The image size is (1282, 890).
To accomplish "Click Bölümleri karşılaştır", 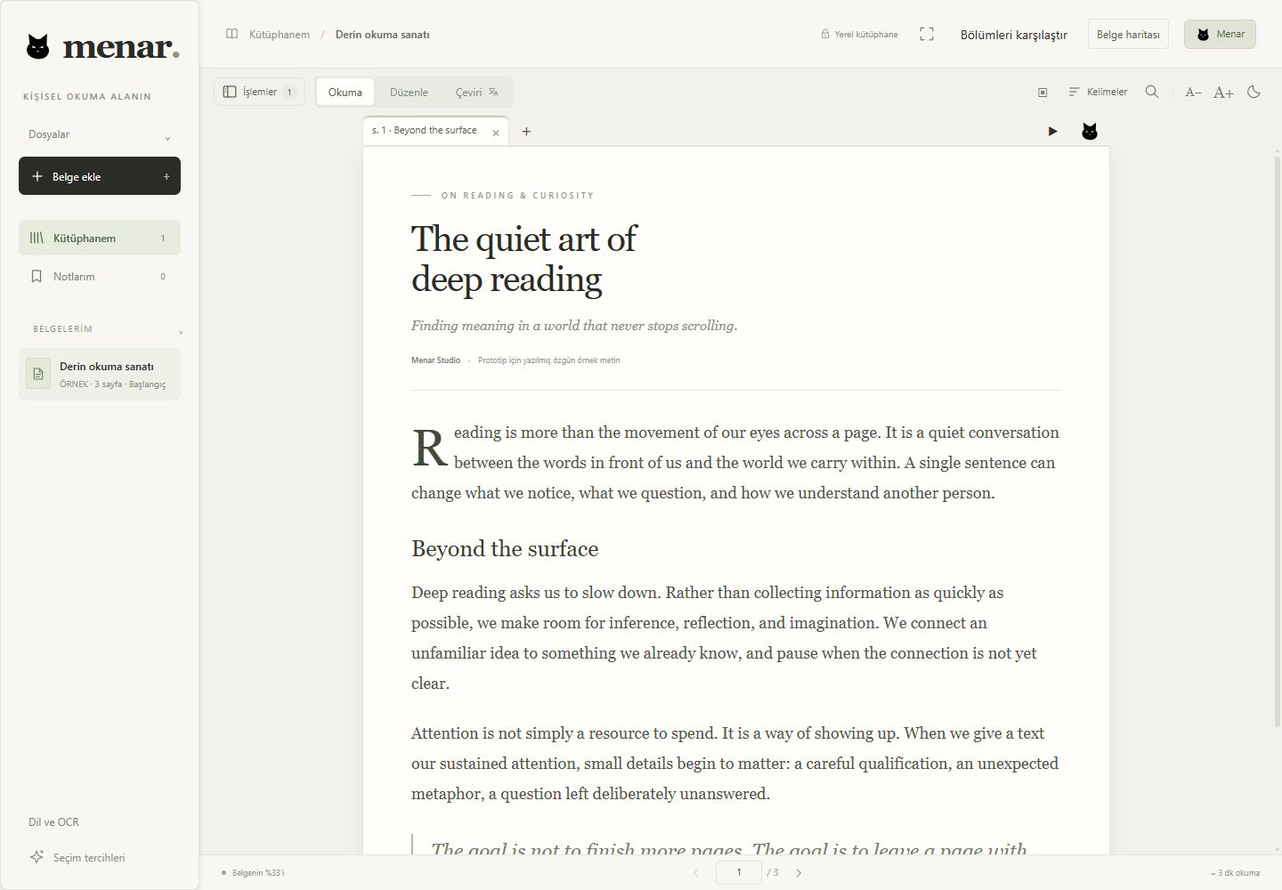I will pyautogui.click(x=1013, y=35).
